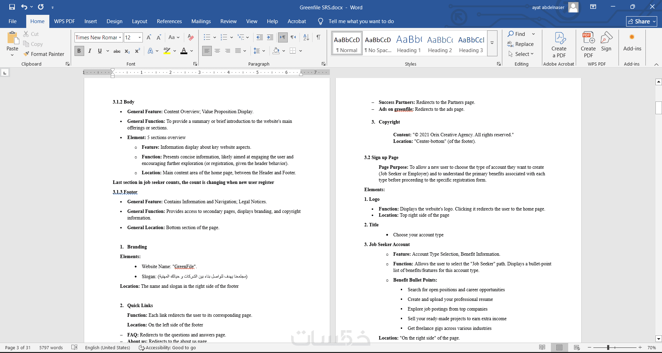This screenshot has height=353, width=662.
Task: Toggle Underline formatting
Action: pyautogui.click(x=100, y=51)
